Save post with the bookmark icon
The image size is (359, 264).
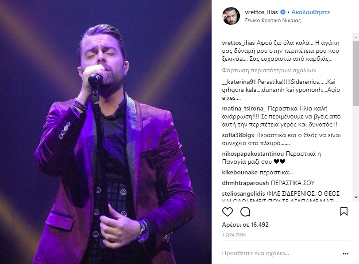(344, 212)
